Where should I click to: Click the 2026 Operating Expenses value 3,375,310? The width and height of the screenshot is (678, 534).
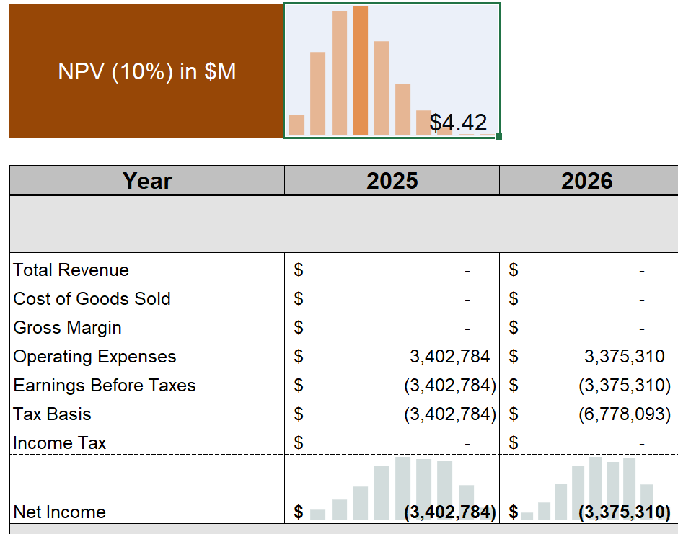click(624, 357)
